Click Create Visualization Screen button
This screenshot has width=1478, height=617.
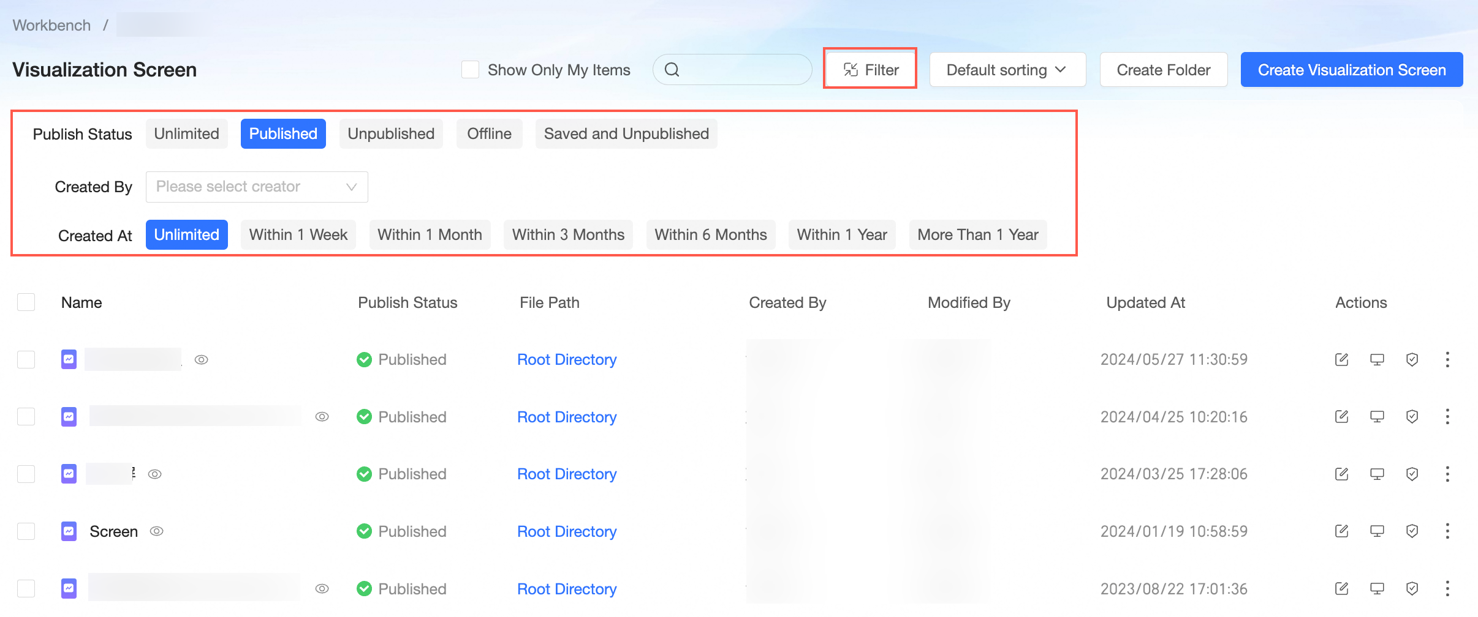point(1352,70)
